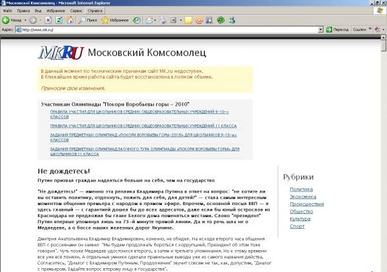387x272 pixels.
Task: Open the Файл menu
Action: coord(7,11)
